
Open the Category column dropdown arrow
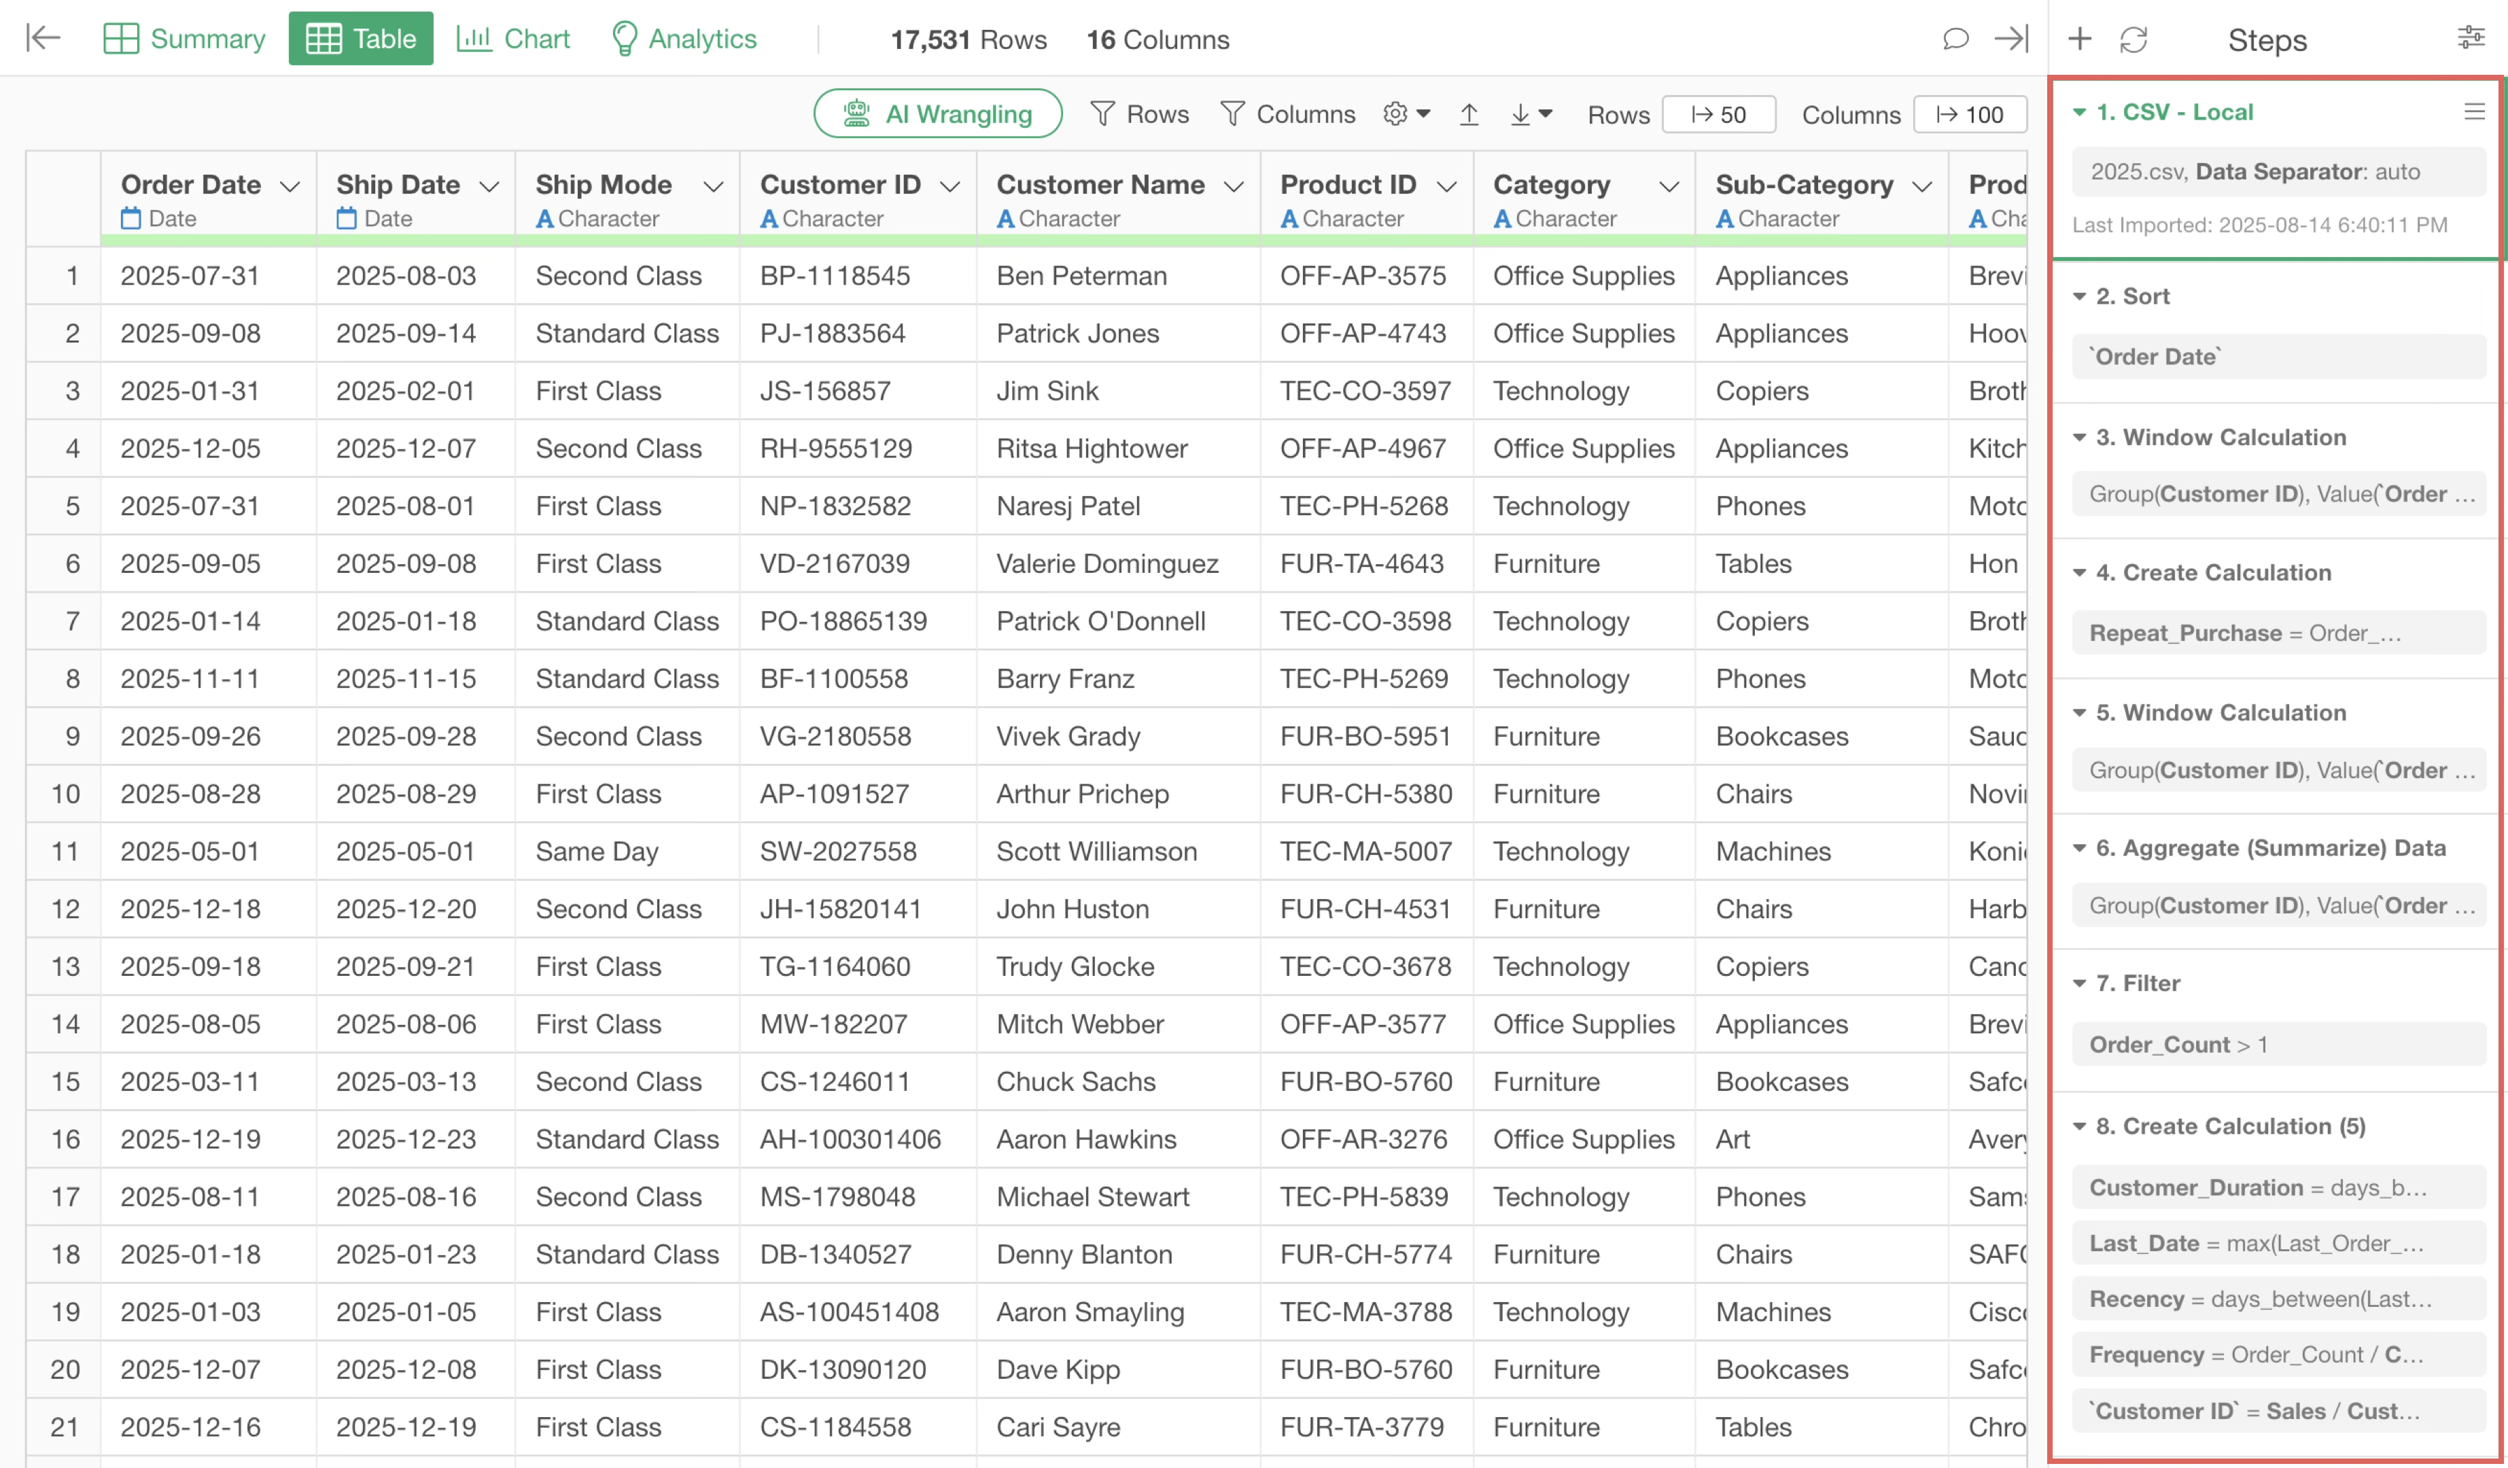point(1669,186)
